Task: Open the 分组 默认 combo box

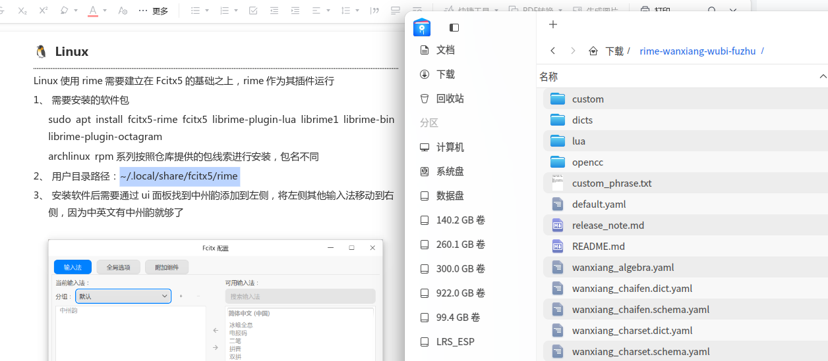Action: (123, 296)
